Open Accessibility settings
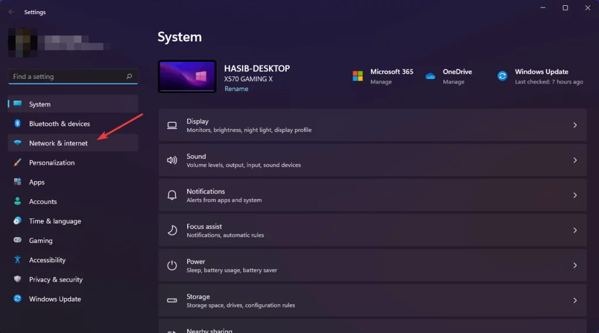The width and height of the screenshot is (599, 333). [x=73, y=259]
